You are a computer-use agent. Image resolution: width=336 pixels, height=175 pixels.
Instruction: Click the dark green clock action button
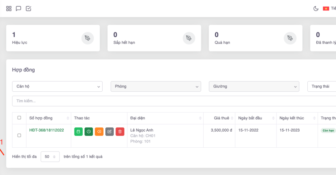coord(89,132)
